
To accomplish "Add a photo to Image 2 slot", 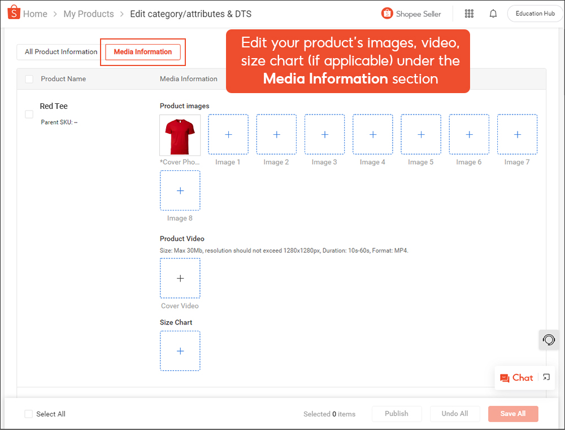I will click(276, 134).
